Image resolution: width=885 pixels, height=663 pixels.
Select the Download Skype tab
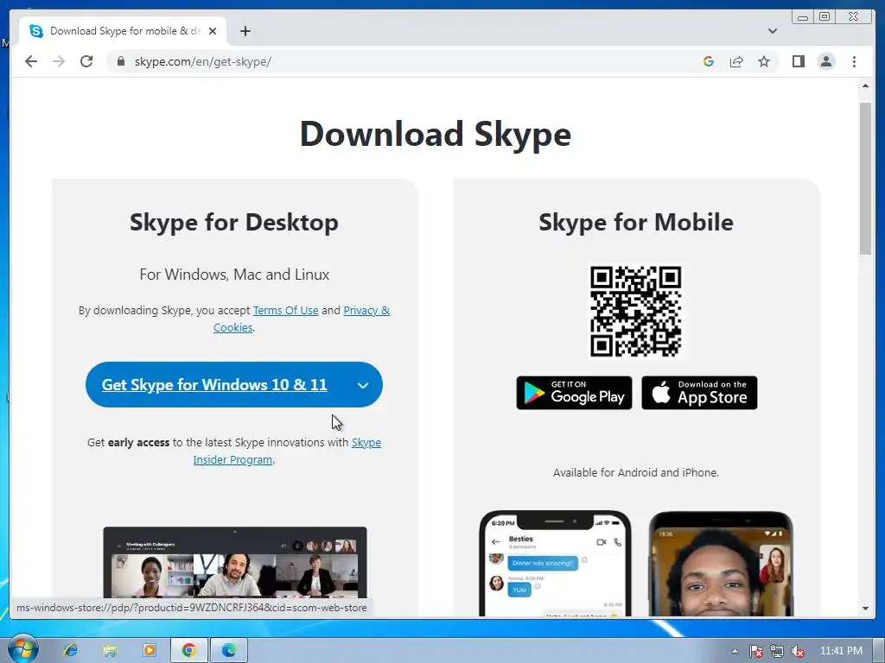pyautogui.click(x=123, y=31)
